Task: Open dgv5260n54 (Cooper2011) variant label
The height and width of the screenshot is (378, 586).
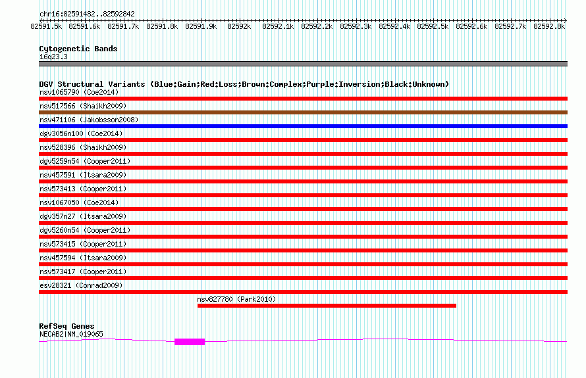Action: pyautogui.click(x=85, y=230)
